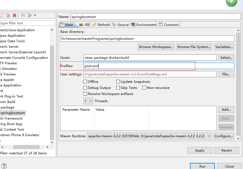Click the new launch configuration icon
The height and width of the screenshot is (169, 243).
pyautogui.click(x=2, y=15)
